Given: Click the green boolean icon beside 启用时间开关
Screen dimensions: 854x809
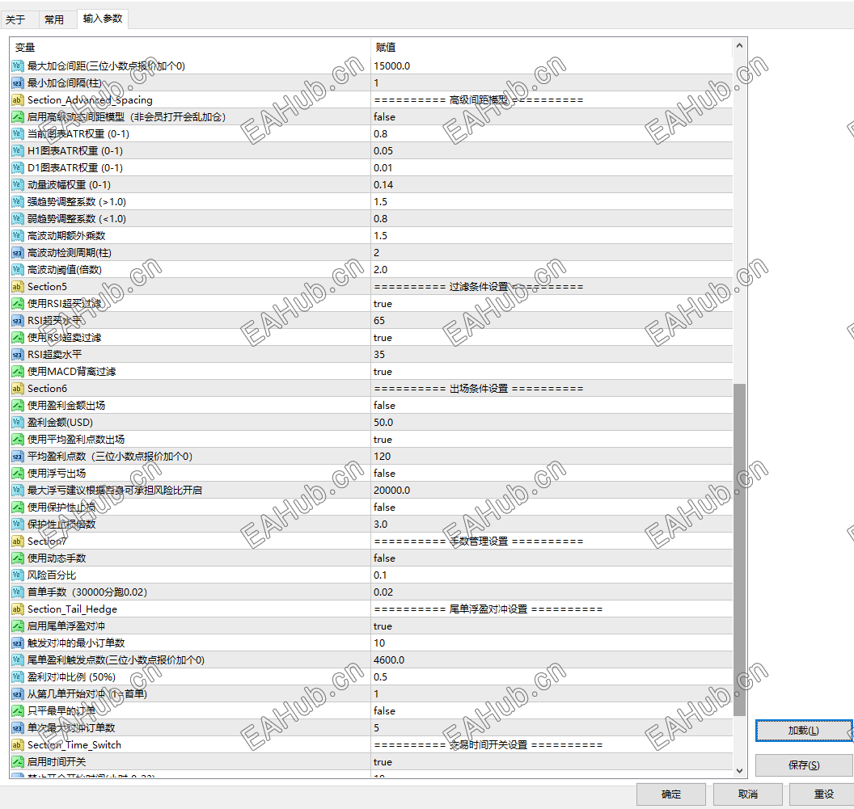Looking at the screenshot, I should pyautogui.click(x=16, y=761).
